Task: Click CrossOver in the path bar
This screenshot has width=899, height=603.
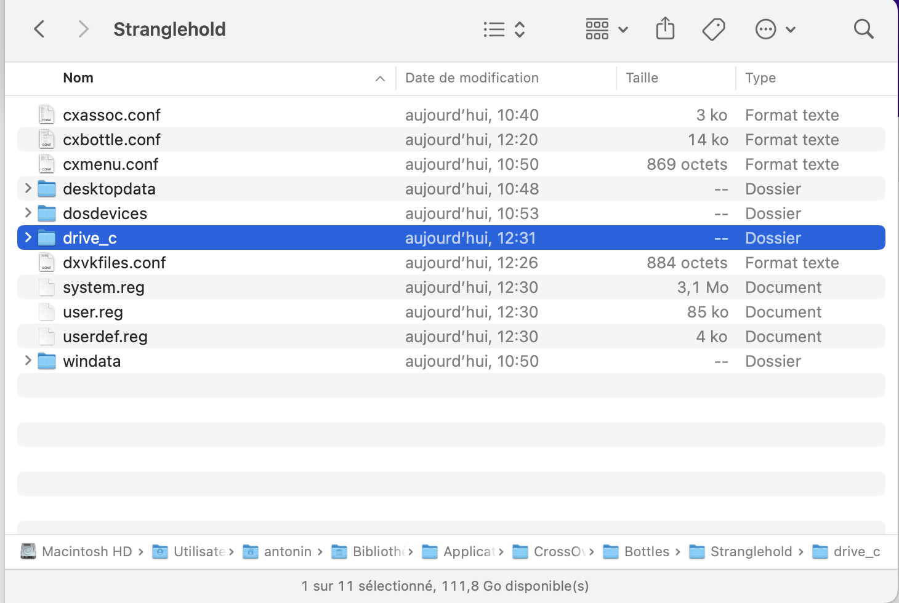Action: pos(549,551)
